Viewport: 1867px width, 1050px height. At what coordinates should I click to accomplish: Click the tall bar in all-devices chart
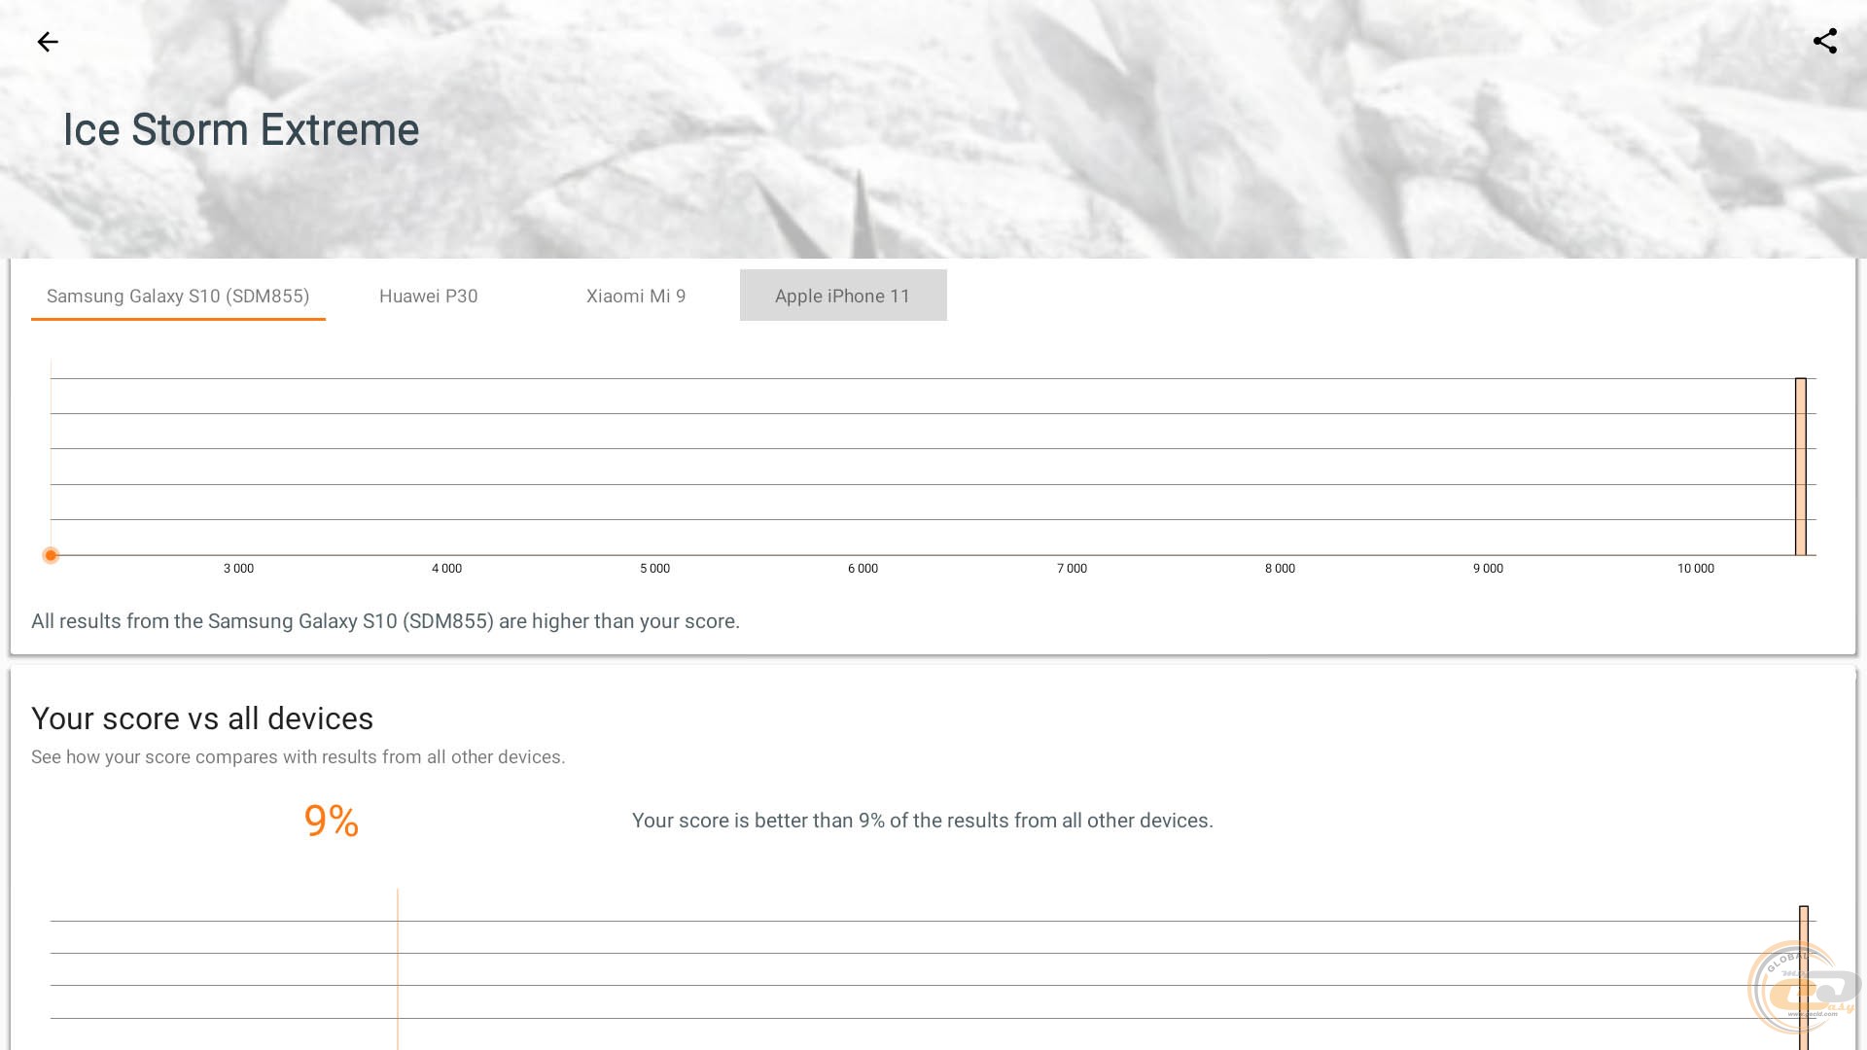(1804, 928)
